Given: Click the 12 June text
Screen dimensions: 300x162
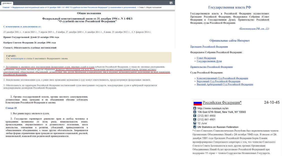Looking at the screenshot, I should [x=202, y=123].
